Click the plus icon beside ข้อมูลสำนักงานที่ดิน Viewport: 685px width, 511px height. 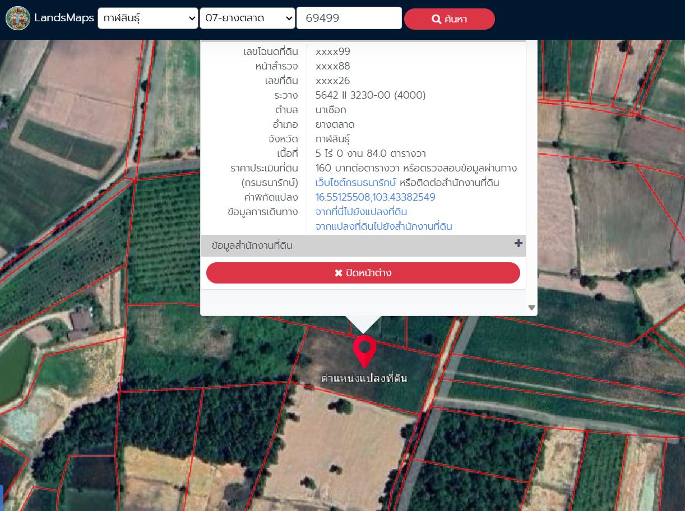coord(518,244)
